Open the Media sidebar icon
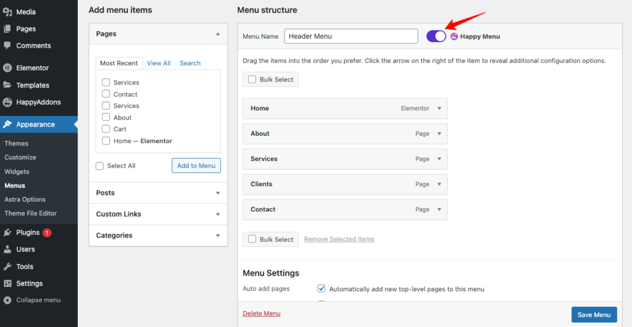The image size is (632, 327). [7, 12]
